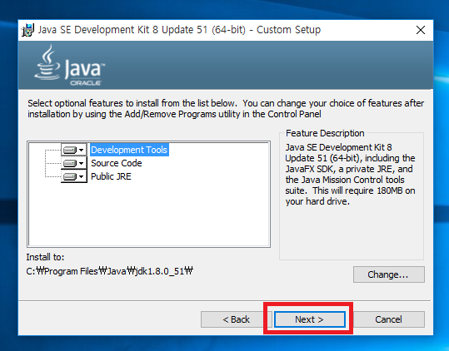The image size is (449, 351).
Task: Open Development Tools feature dropdown
Action: tap(74, 150)
